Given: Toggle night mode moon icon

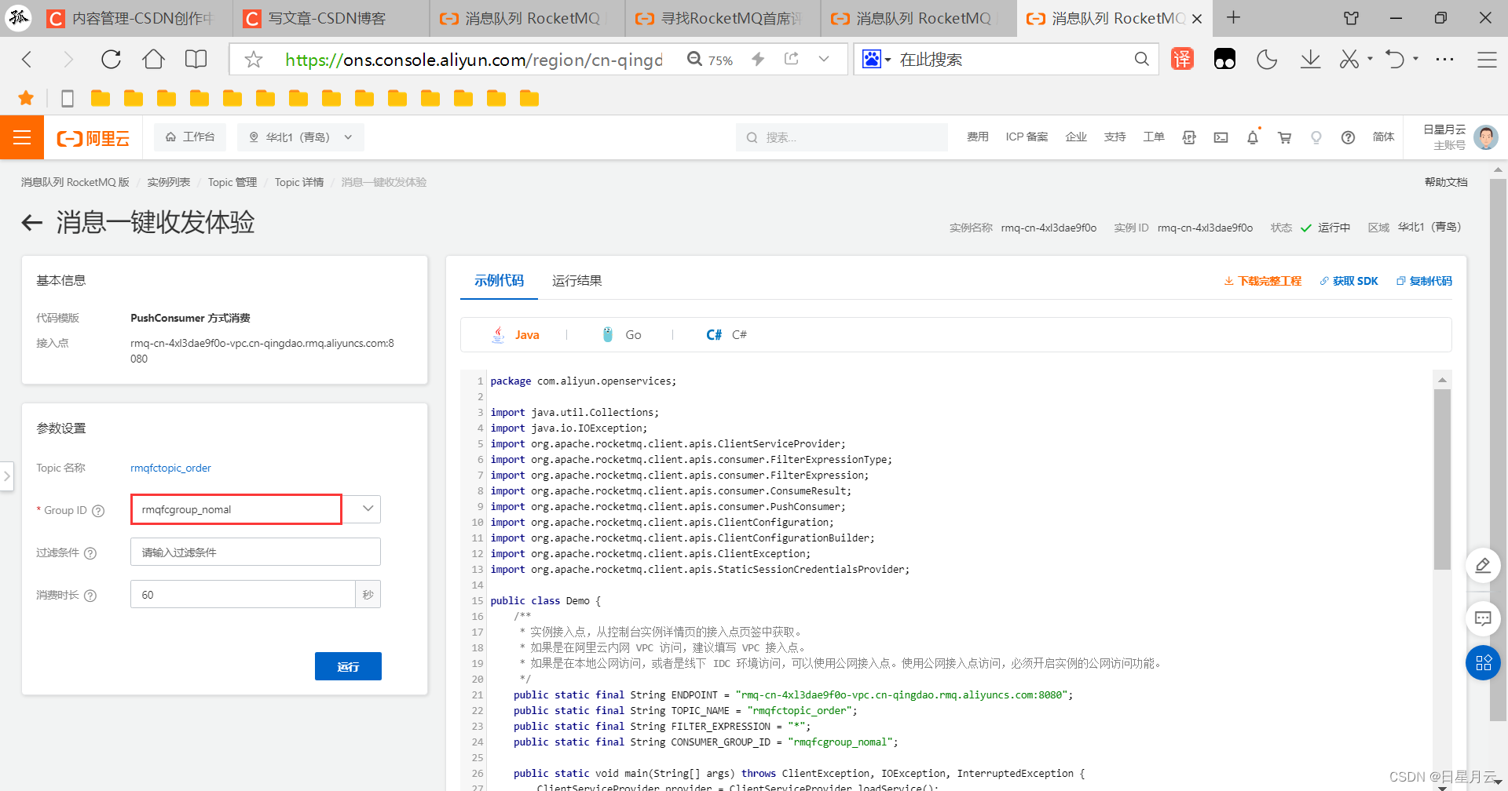Looking at the screenshot, I should [x=1267, y=60].
